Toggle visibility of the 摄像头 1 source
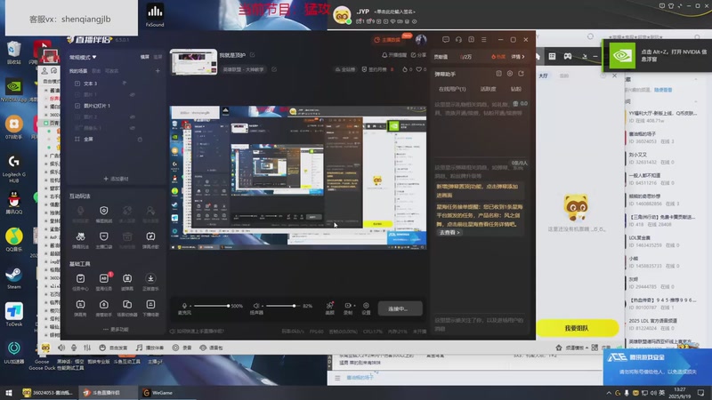The height and width of the screenshot is (400, 712). (x=133, y=128)
